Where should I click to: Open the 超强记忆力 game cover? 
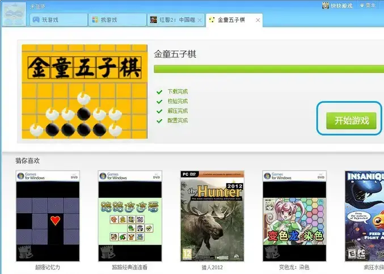[48, 216]
